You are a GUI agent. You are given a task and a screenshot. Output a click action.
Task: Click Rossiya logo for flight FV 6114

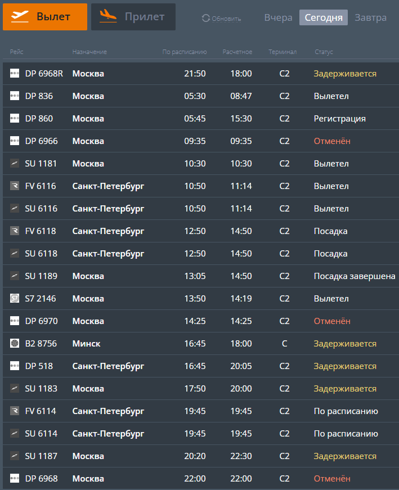15,411
